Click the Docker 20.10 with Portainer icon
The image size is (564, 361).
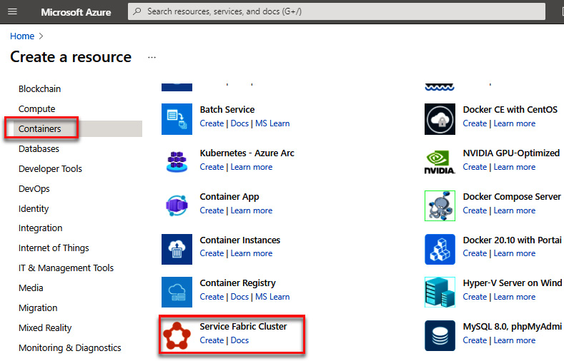point(440,249)
